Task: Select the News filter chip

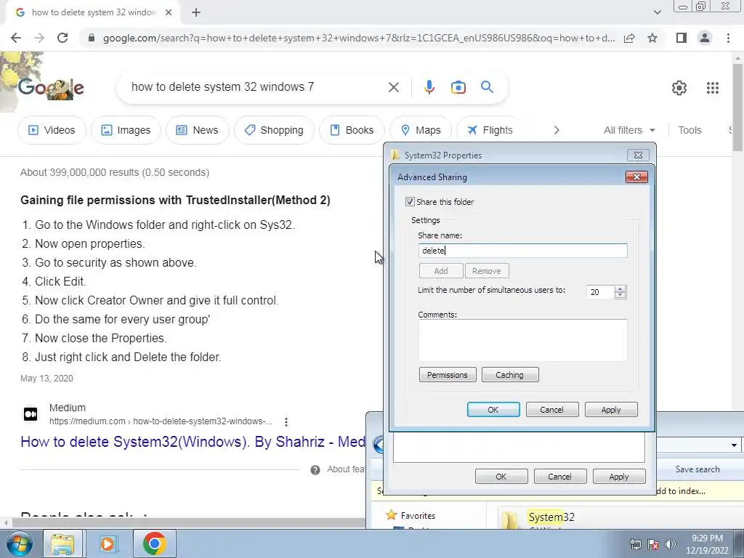Action: (198, 130)
